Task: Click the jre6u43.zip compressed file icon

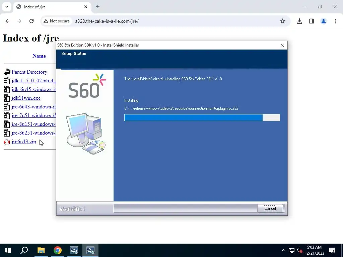Action: pos(7,142)
